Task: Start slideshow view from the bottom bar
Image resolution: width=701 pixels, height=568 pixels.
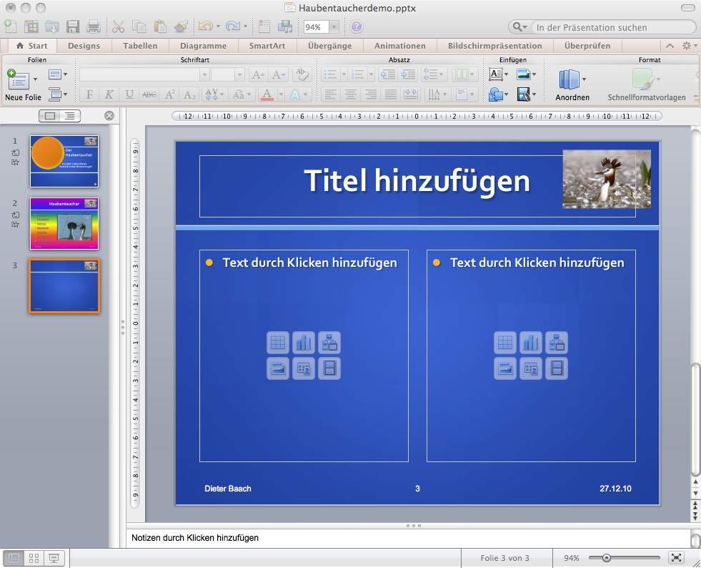Action: [54, 559]
